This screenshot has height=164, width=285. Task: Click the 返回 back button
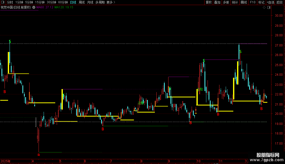click(279, 2)
